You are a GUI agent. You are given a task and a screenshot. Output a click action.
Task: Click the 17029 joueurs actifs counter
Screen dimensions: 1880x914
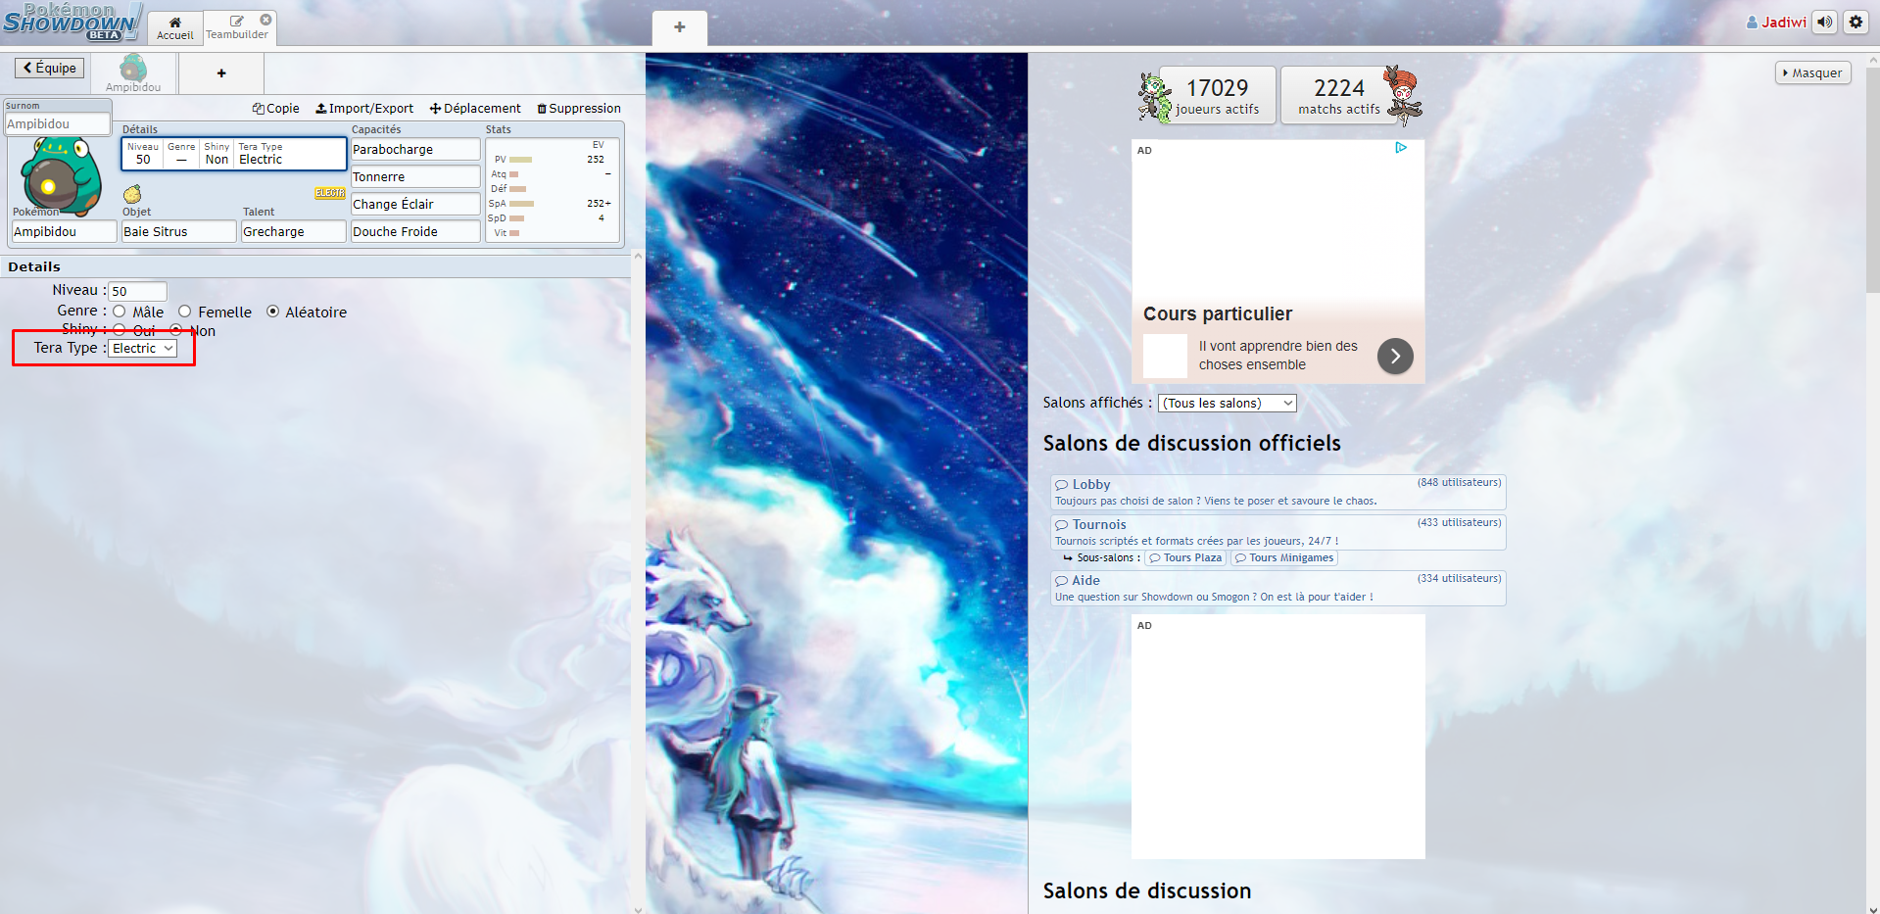(1218, 95)
